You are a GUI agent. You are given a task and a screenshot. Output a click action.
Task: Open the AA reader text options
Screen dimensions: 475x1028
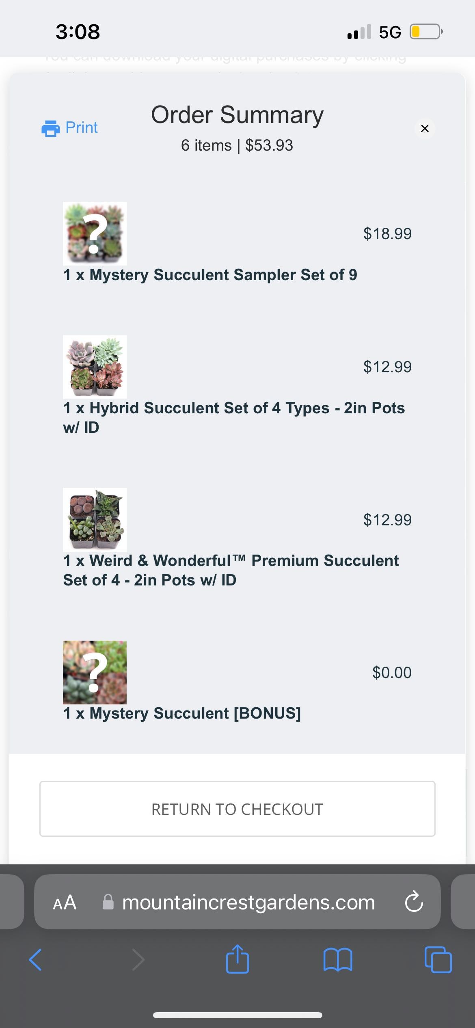pos(65,903)
